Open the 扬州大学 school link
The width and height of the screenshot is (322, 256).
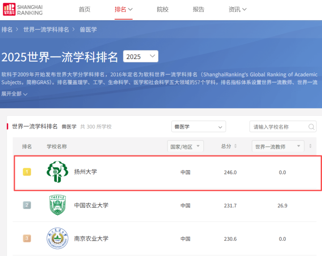(85, 172)
